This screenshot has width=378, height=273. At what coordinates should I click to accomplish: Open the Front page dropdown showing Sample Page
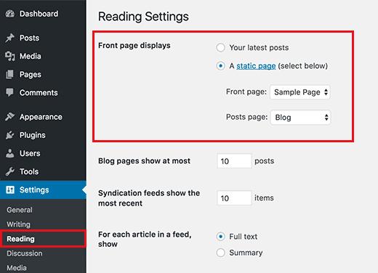[300, 92]
